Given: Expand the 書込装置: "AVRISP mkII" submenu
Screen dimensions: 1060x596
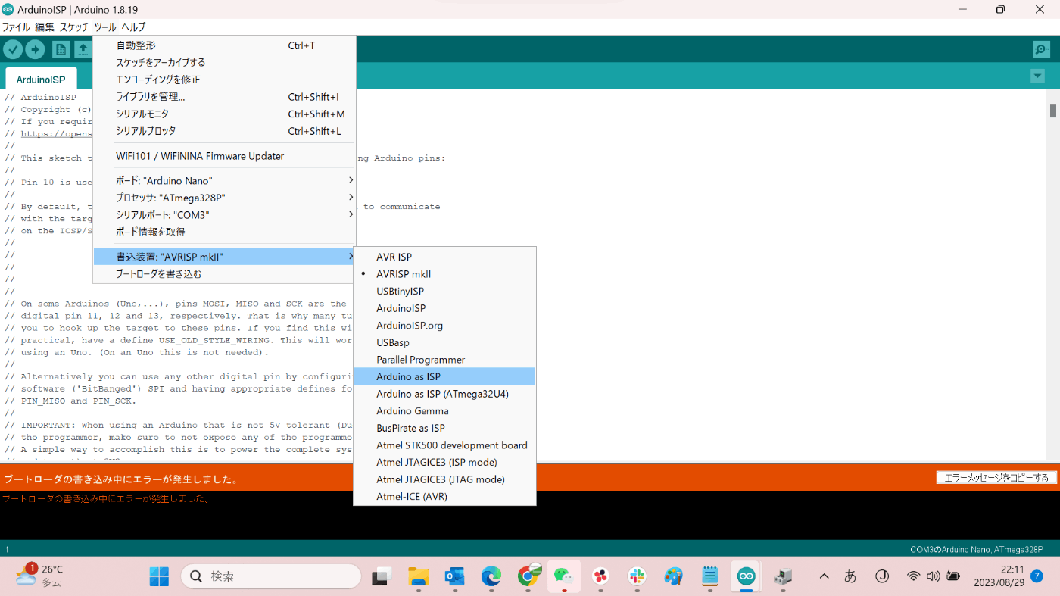Looking at the screenshot, I should (224, 257).
